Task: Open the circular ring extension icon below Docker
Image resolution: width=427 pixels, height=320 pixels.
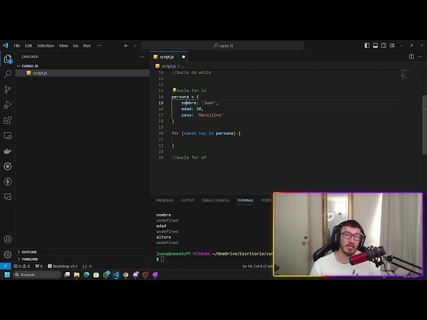Action: (x=7, y=166)
